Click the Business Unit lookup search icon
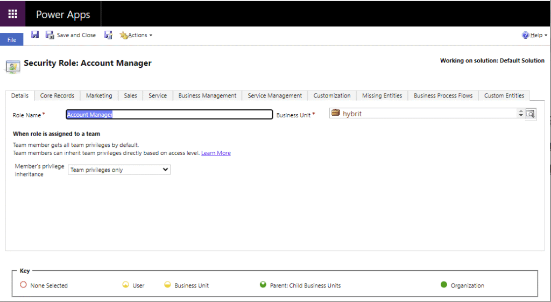Image resolution: width=551 pixels, height=302 pixels. click(x=530, y=114)
